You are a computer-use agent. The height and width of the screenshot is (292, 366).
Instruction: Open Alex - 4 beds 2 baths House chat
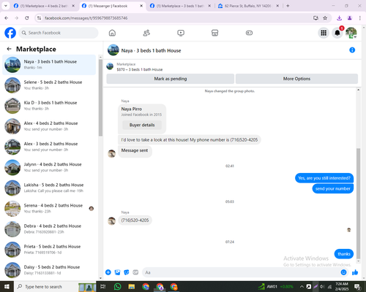pyautogui.click(x=49, y=126)
